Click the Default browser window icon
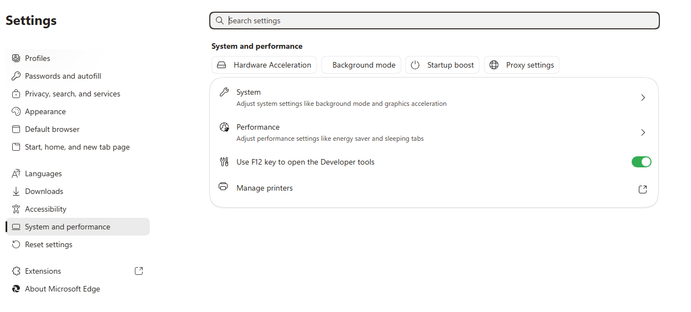 click(16, 129)
